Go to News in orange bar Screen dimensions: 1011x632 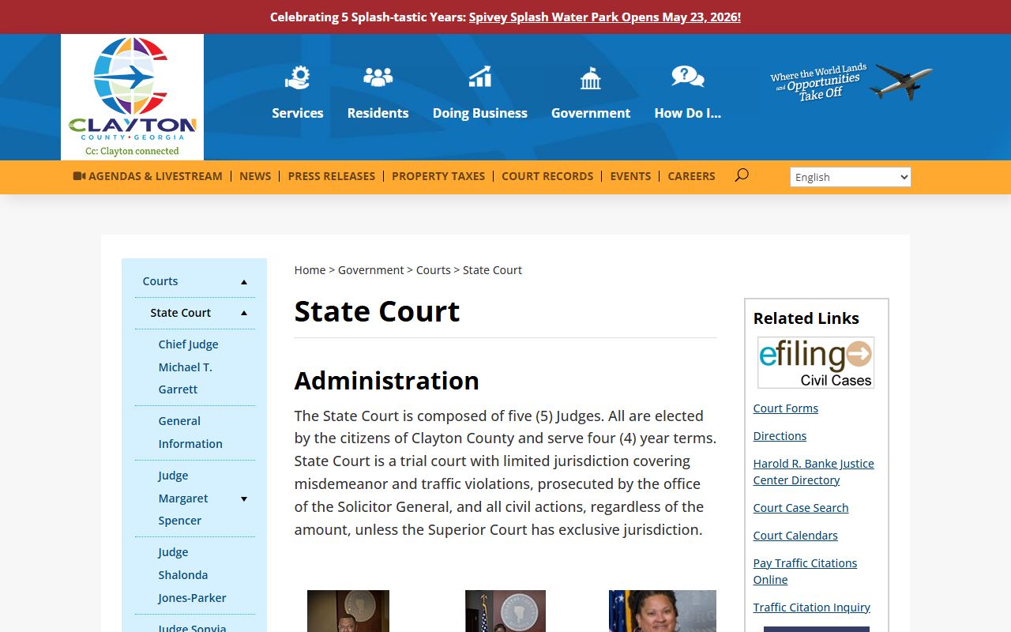pos(255,176)
